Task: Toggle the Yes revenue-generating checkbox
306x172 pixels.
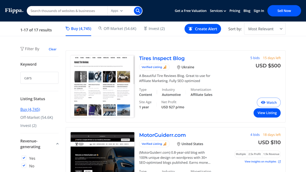Action: 24,158
